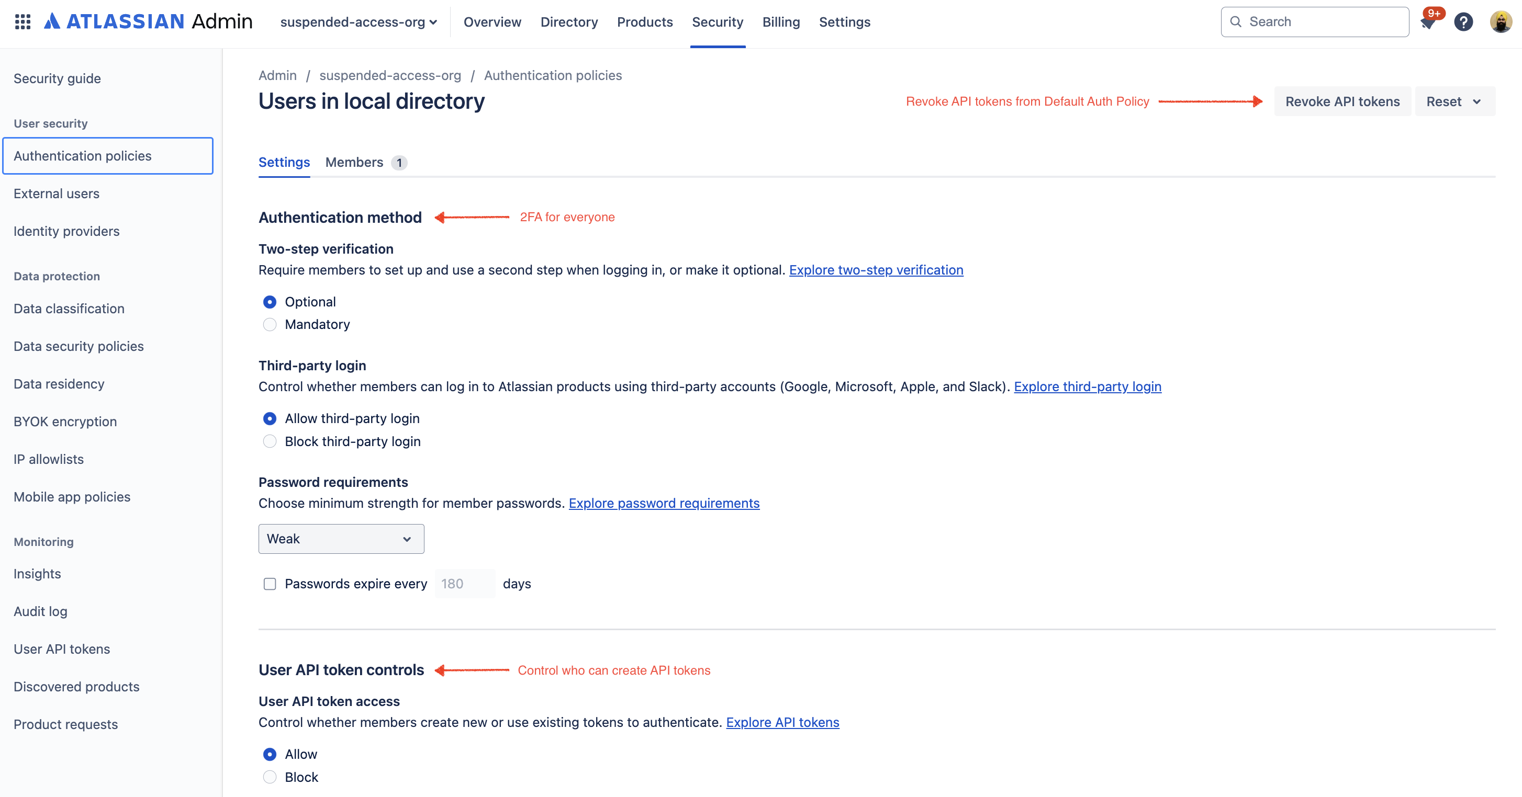Follow the Explore password requirements link

point(664,503)
